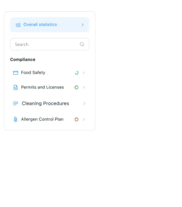
Task: Click the Permits and Licenses status ring
Action: click(x=77, y=88)
